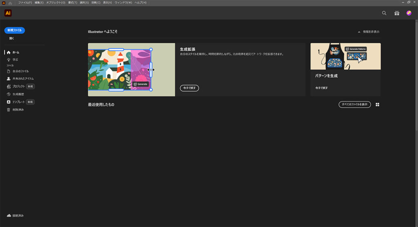
Task: Click the 新規 badge next to プロジェクト
Action: coord(30,86)
